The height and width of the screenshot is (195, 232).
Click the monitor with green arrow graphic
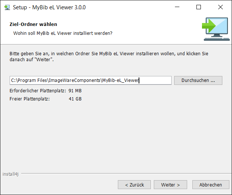(x=216, y=29)
